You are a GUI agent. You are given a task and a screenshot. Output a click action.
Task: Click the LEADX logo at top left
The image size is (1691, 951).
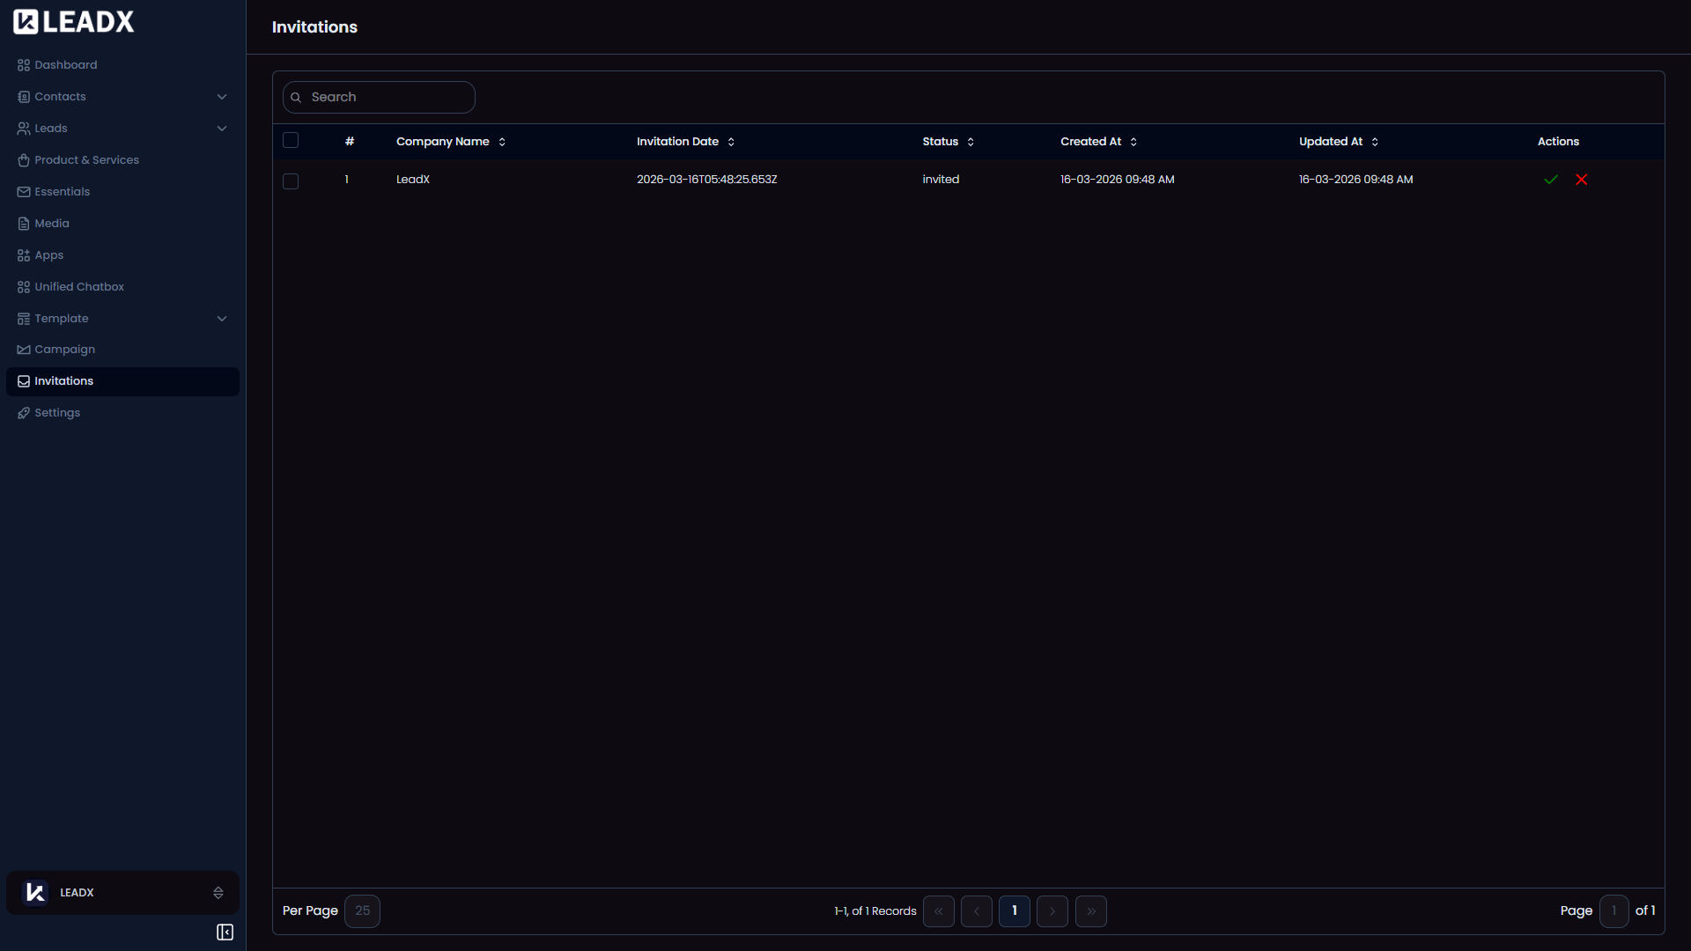(x=74, y=22)
